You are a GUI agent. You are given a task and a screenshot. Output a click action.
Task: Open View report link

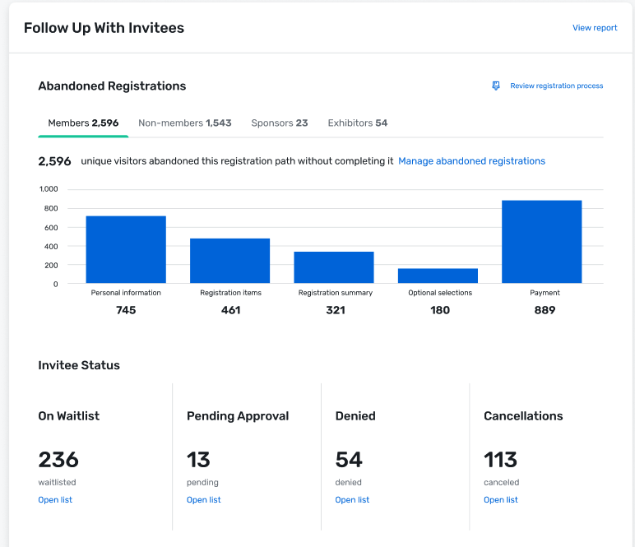click(595, 28)
